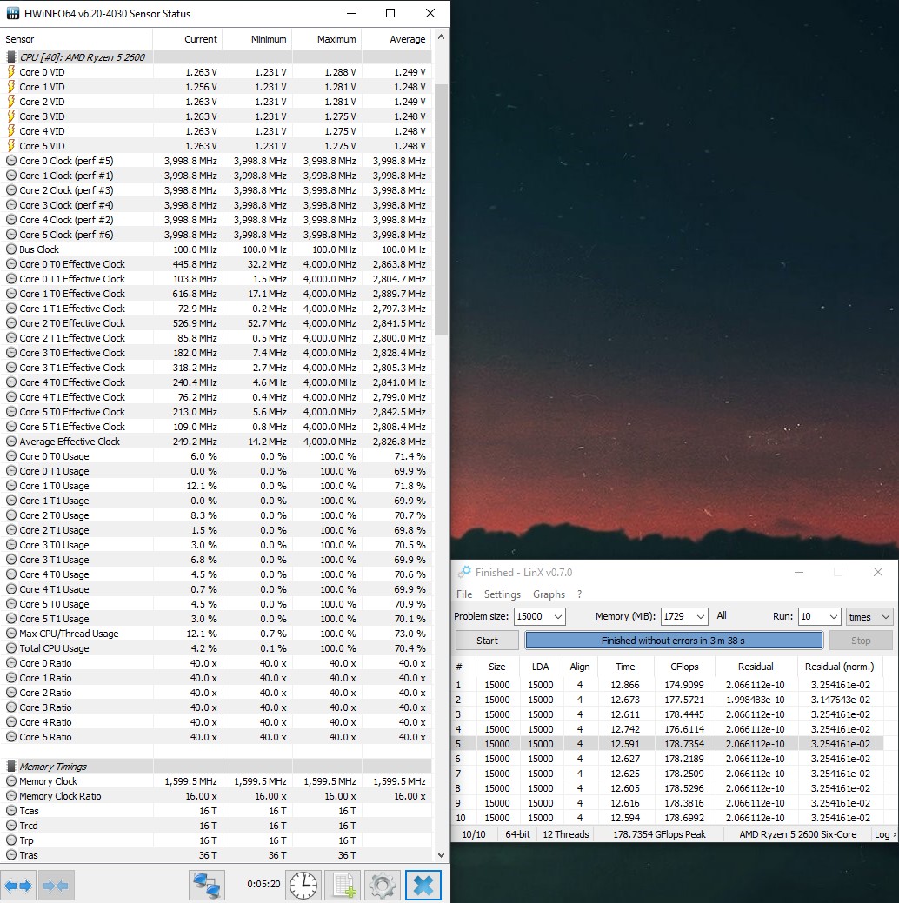Click the Time column header in LinX
Viewport: 899px width, 903px height.
[625, 667]
